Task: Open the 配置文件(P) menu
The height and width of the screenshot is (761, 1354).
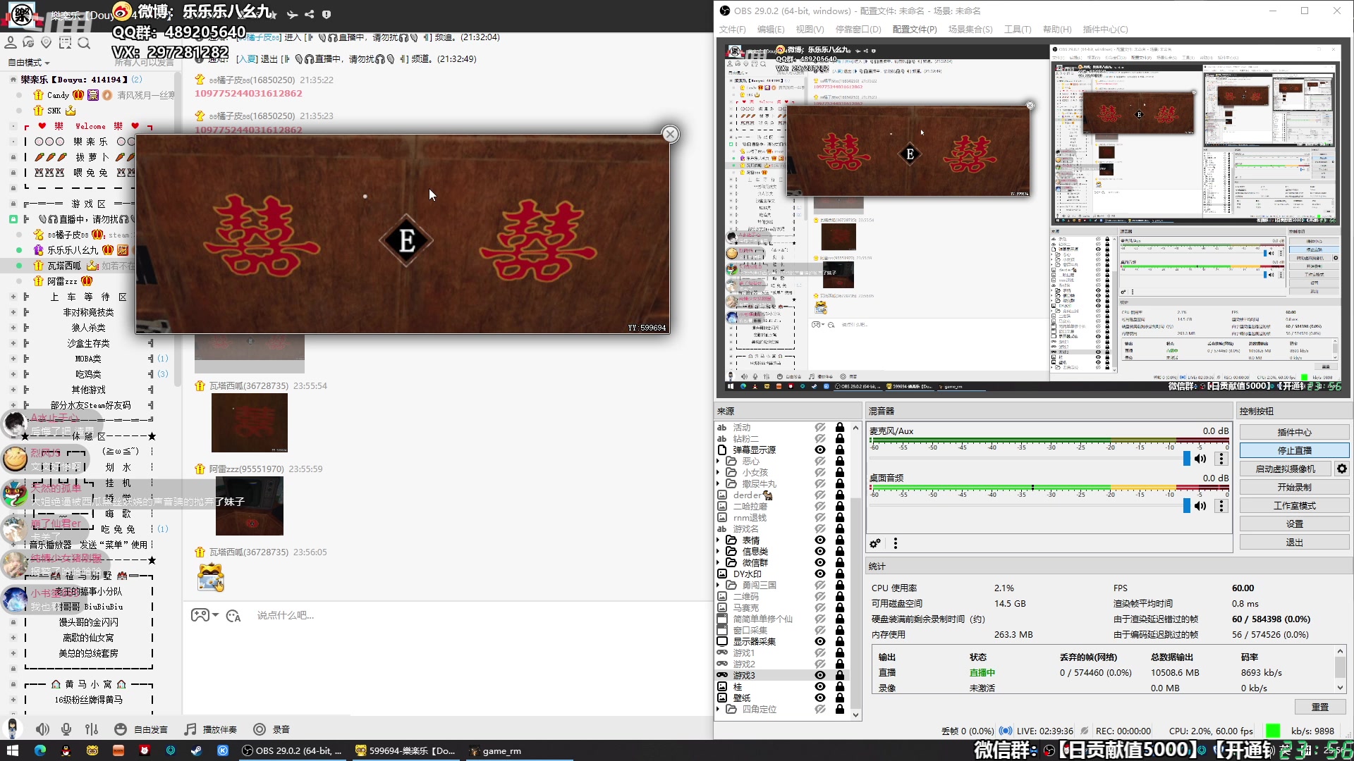Action: click(914, 29)
